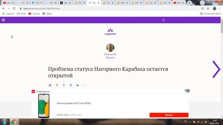Open Samsung Galaxy A03 Core ad link

[74, 103]
